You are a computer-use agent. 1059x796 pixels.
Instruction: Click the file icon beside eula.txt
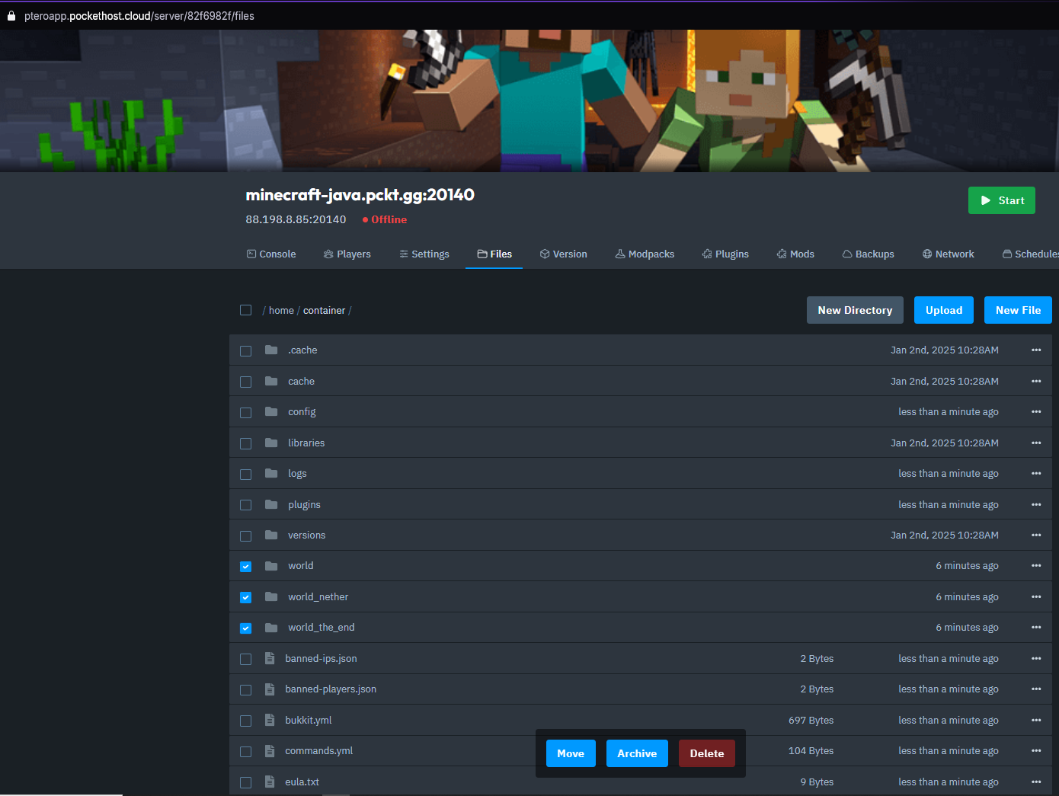(x=270, y=782)
